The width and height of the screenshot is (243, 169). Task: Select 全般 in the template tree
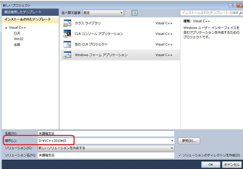click(x=17, y=45)
